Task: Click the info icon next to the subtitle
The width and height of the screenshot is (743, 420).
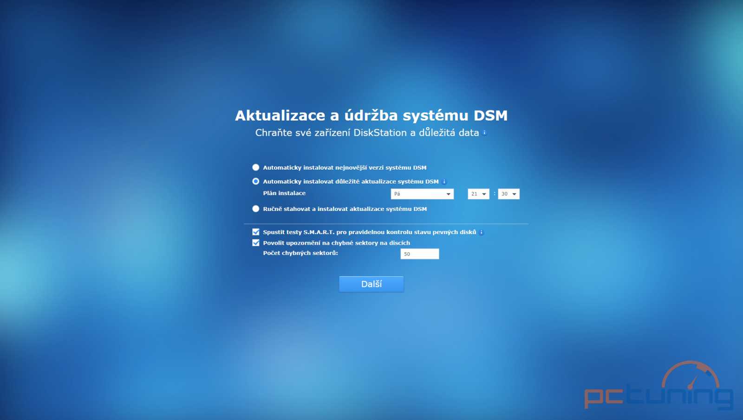Action: (484, 133)
